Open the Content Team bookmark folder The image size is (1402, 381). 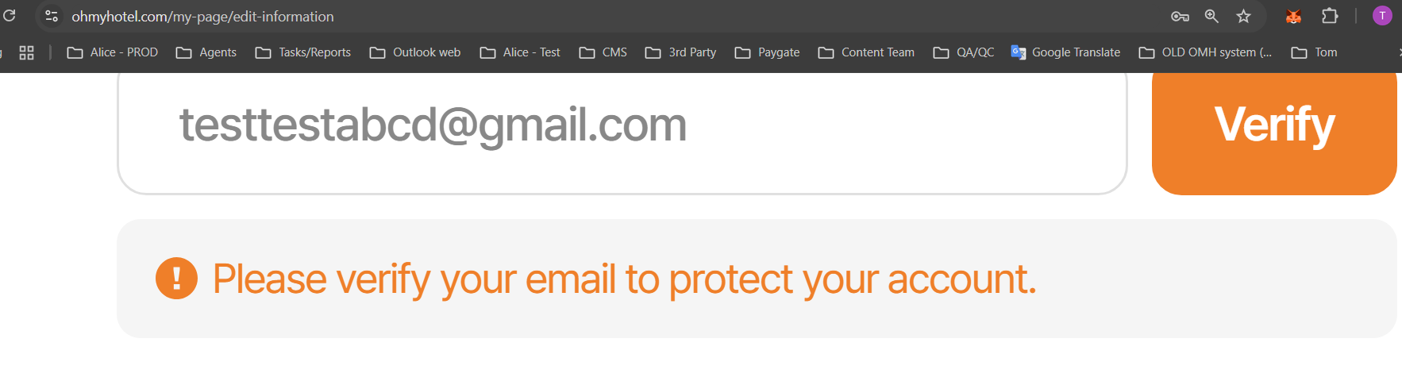click(x=866, y=52)
